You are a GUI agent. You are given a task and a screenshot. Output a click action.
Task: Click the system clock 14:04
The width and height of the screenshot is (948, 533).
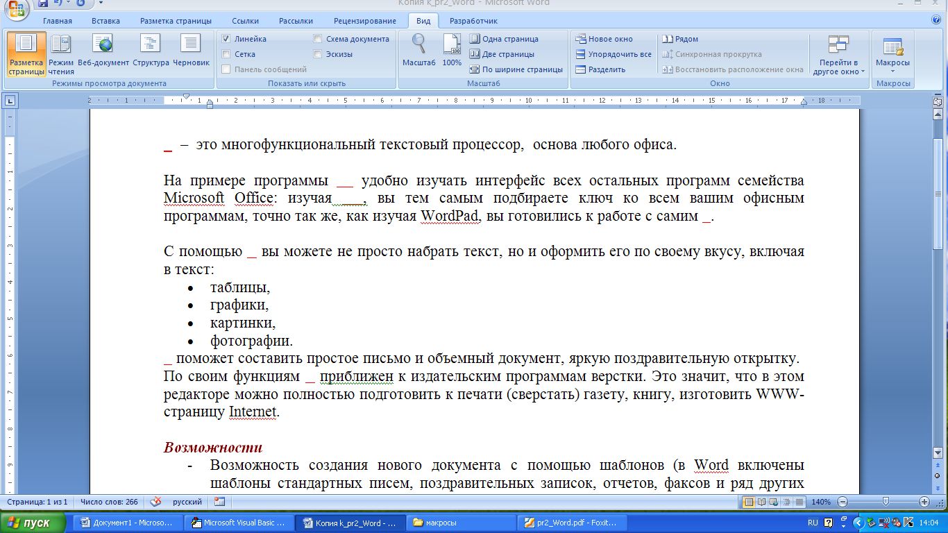(930, 523)
